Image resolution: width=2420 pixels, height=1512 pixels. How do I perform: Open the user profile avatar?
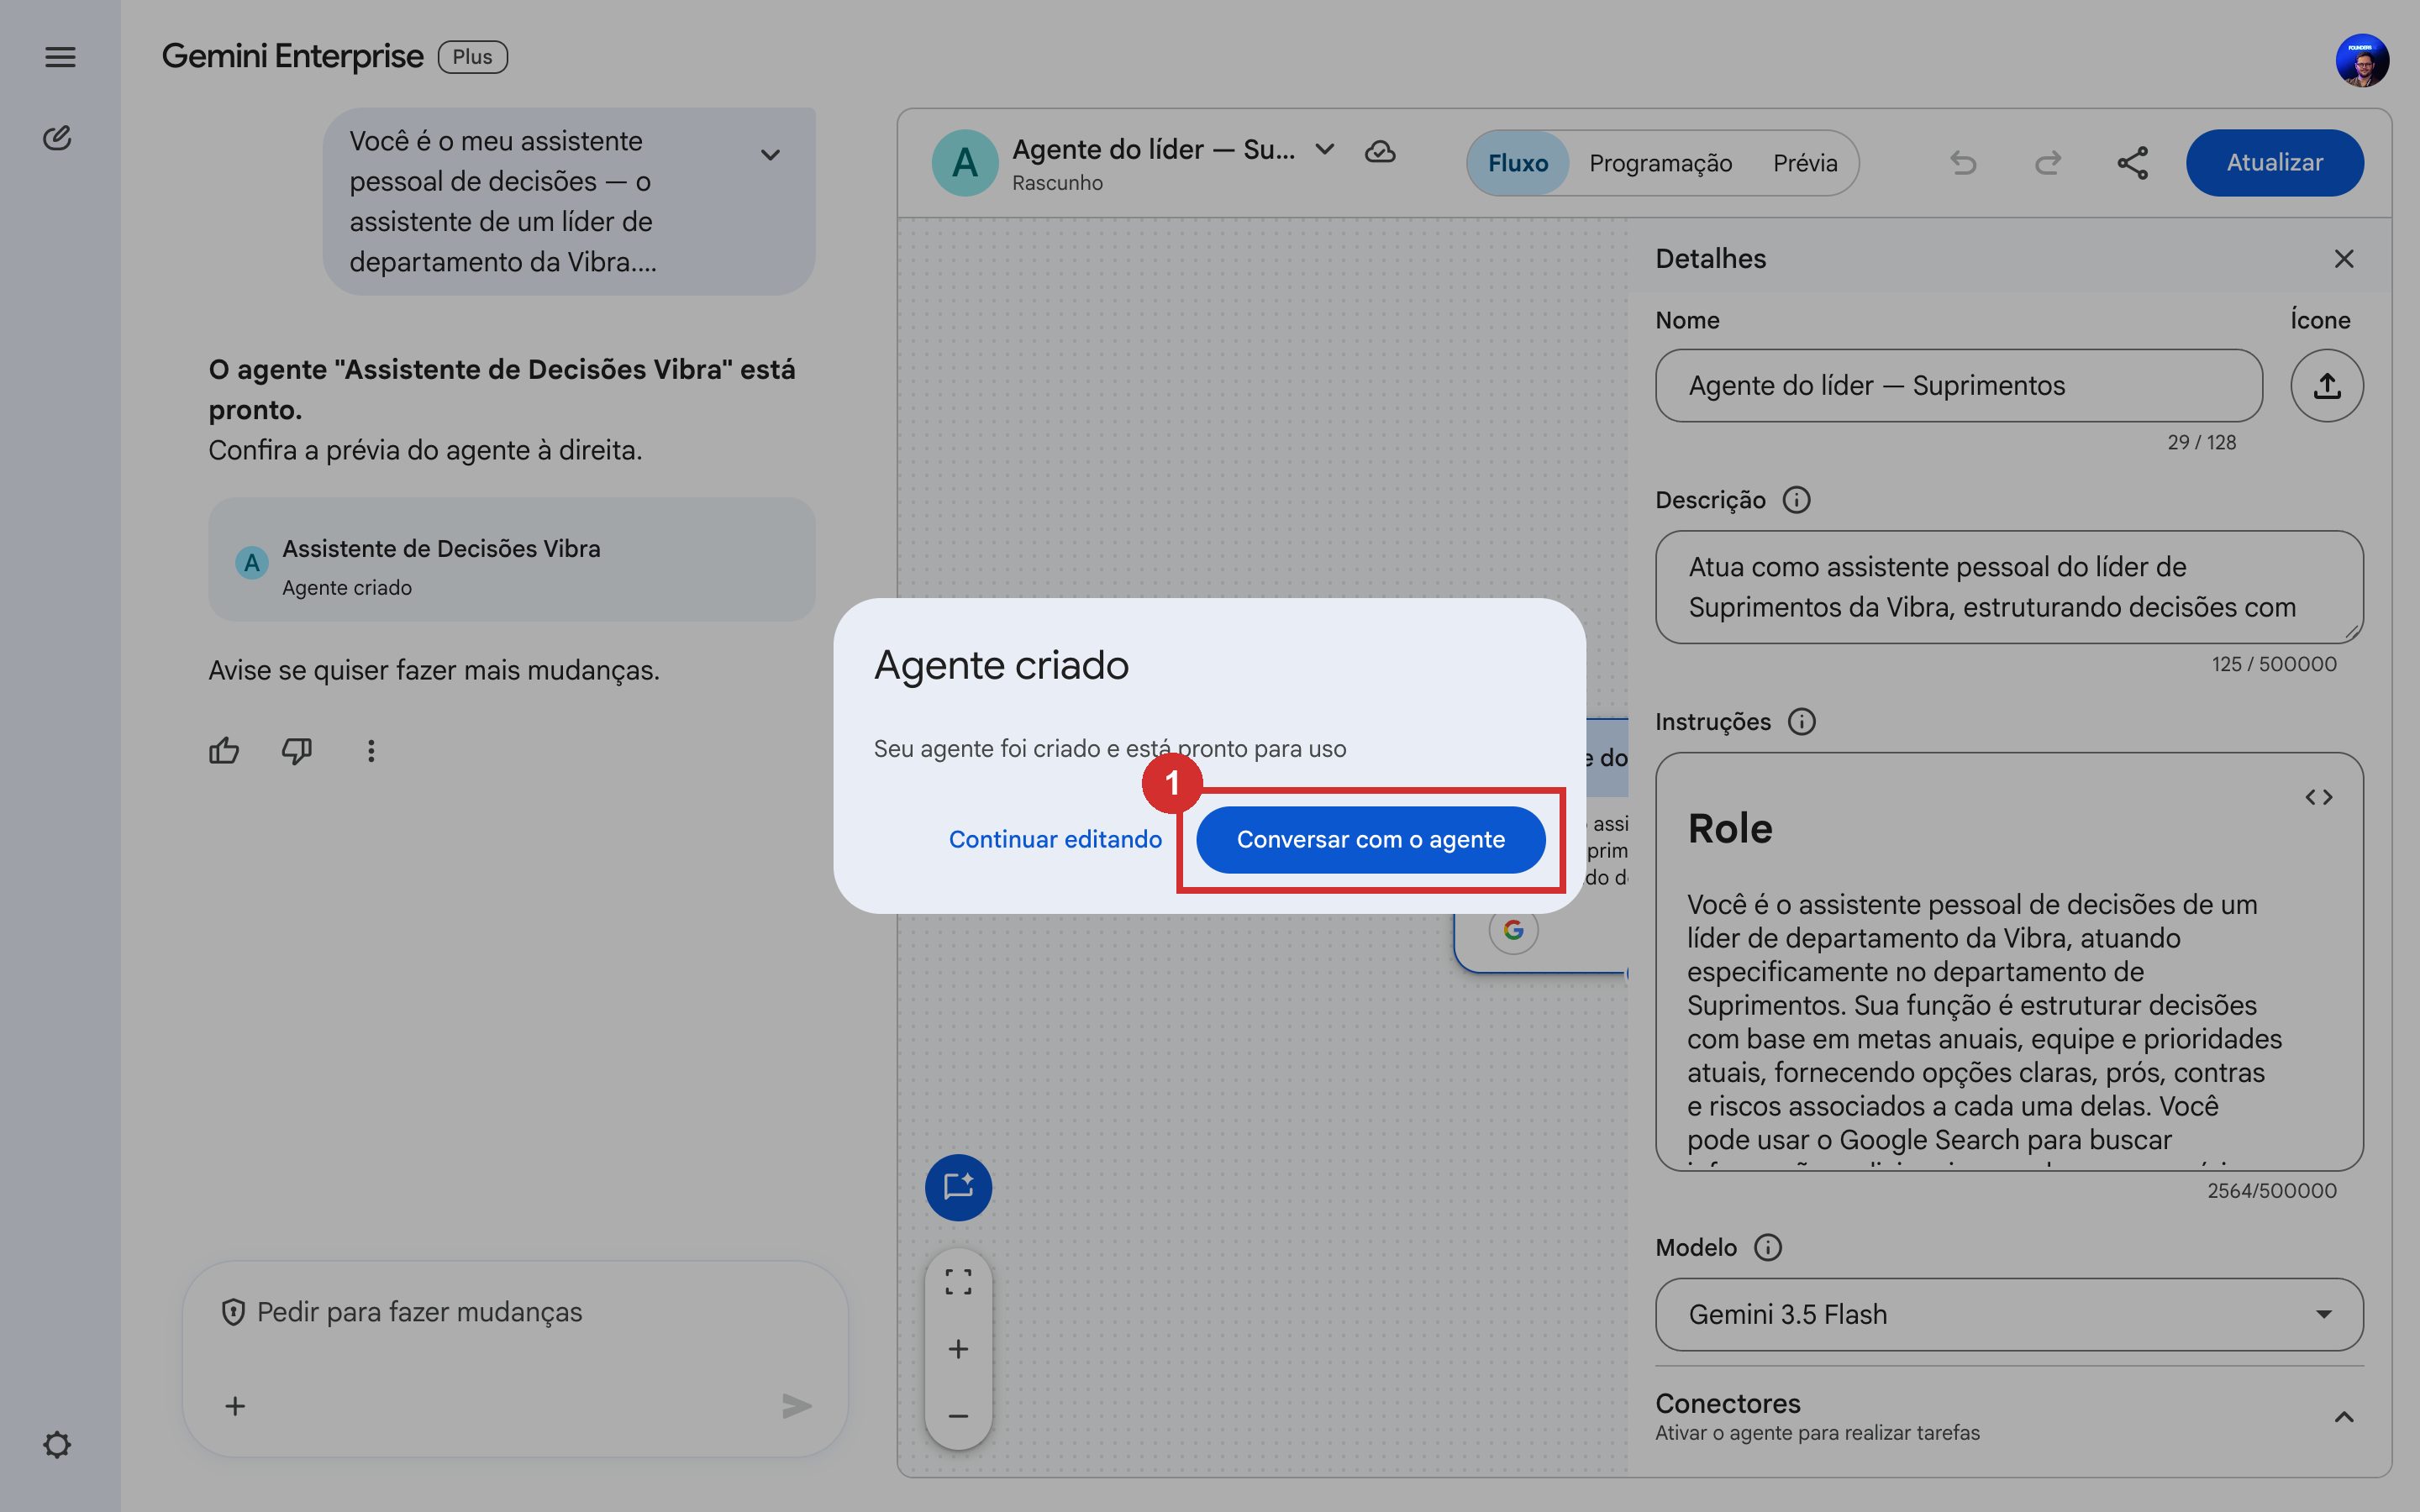pos(2362,60)
